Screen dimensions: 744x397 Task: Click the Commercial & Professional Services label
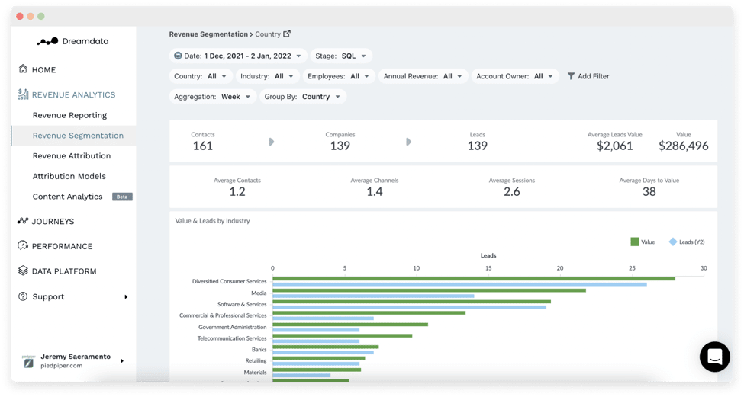(223, 315)
